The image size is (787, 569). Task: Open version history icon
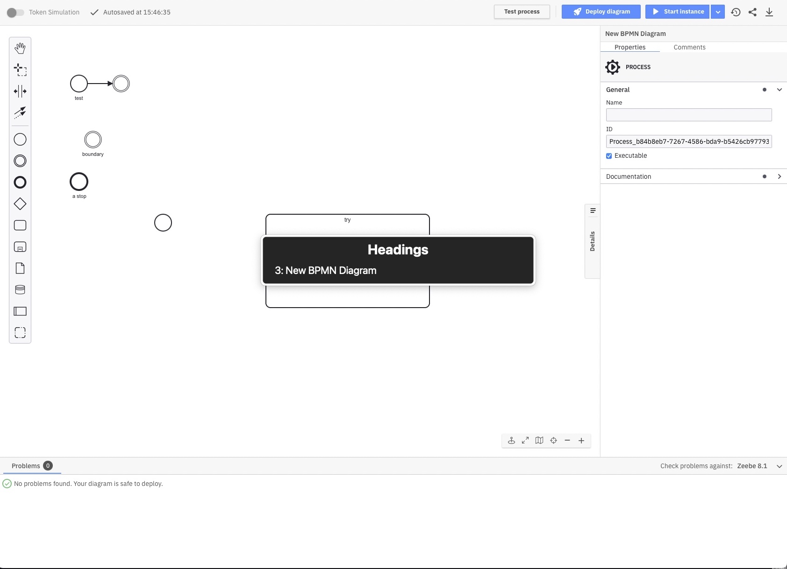736,12
